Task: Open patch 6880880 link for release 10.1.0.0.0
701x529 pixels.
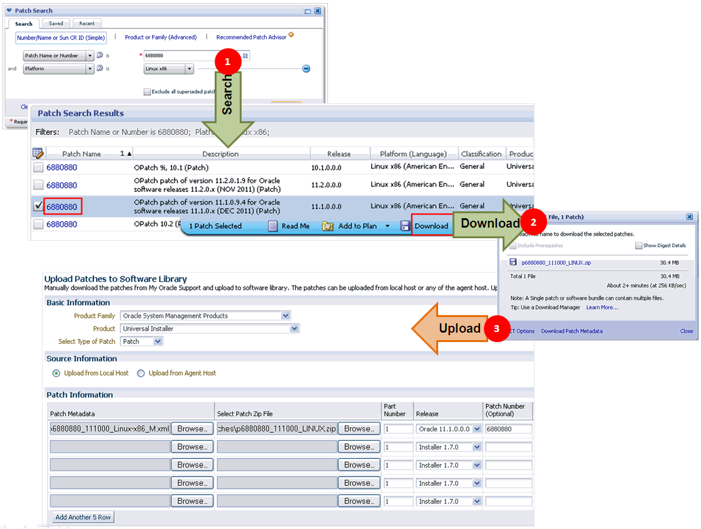Action: point(62,167)
